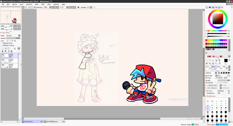Choose the Marker brush
The image size is (233, 126).
(x=214, y=68)
